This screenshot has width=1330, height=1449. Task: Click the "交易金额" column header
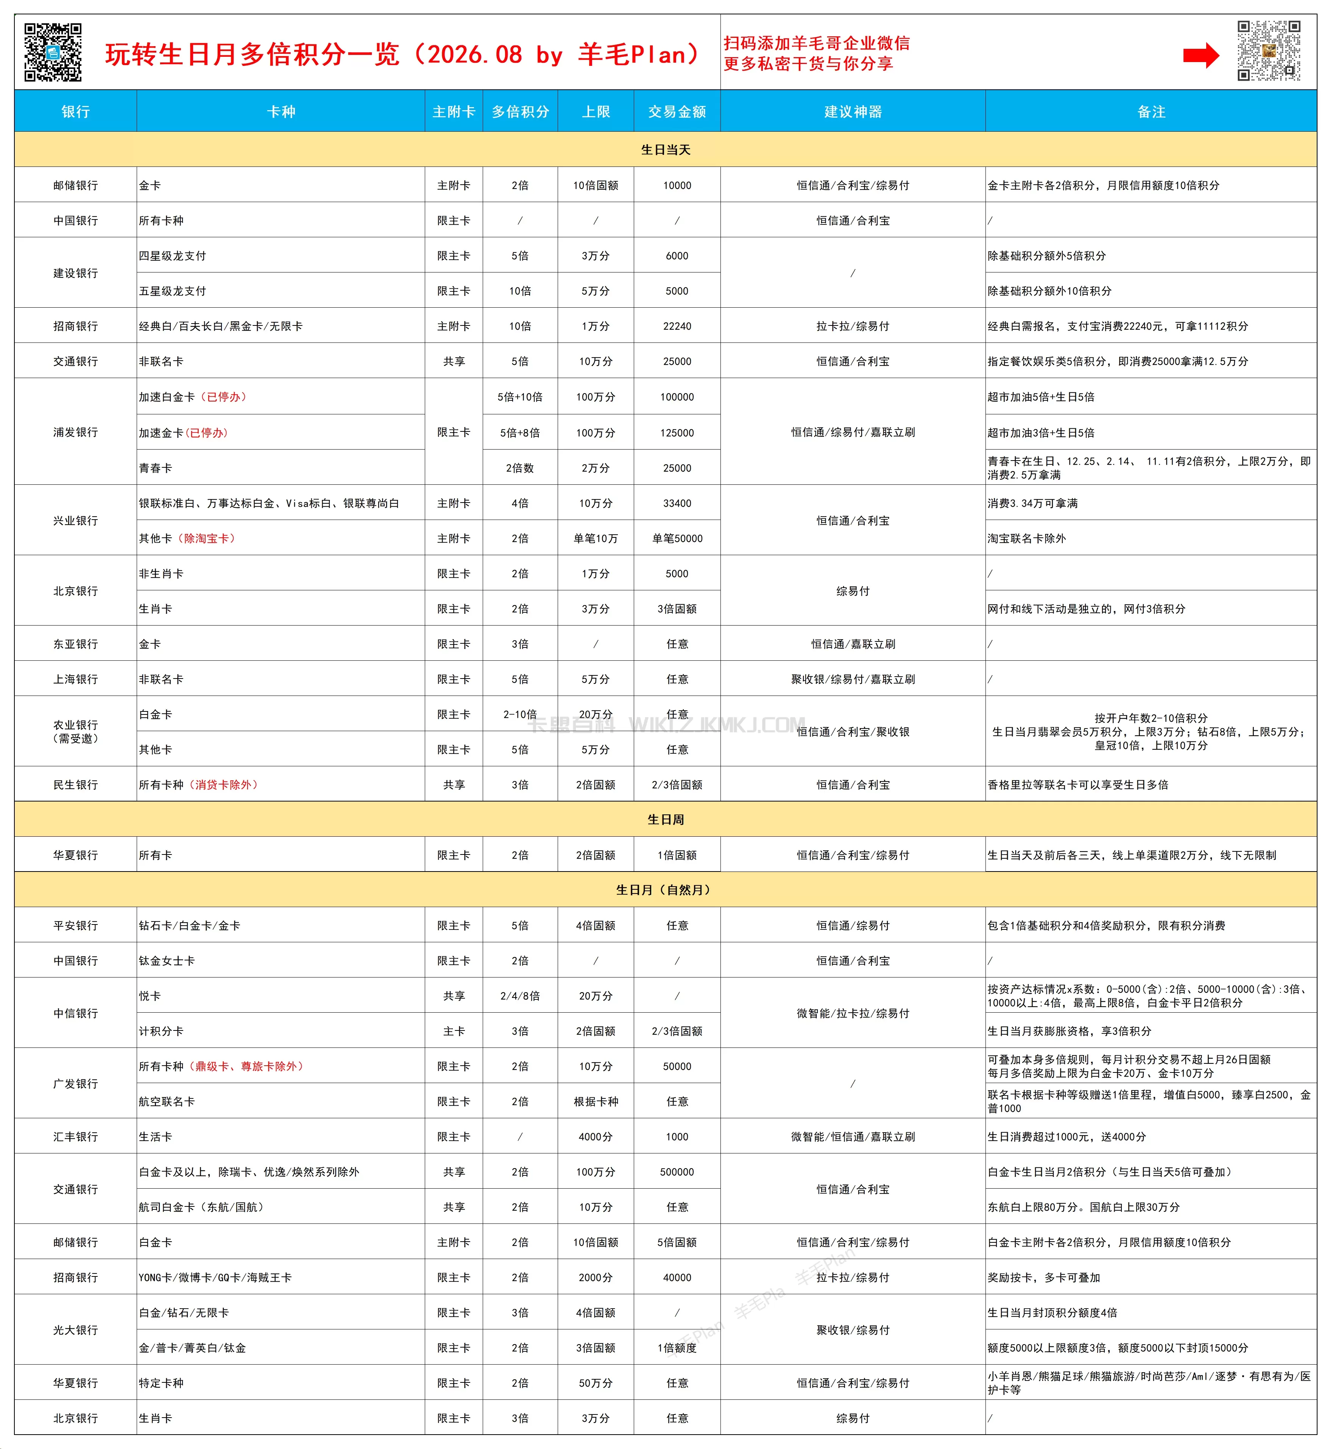click(x=677, y=112)
